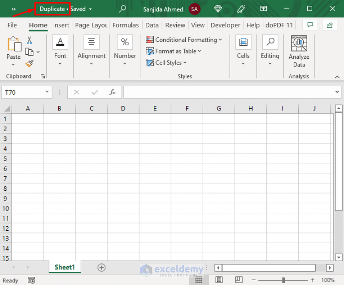Open the Cells group icon

tap(243, 42)
